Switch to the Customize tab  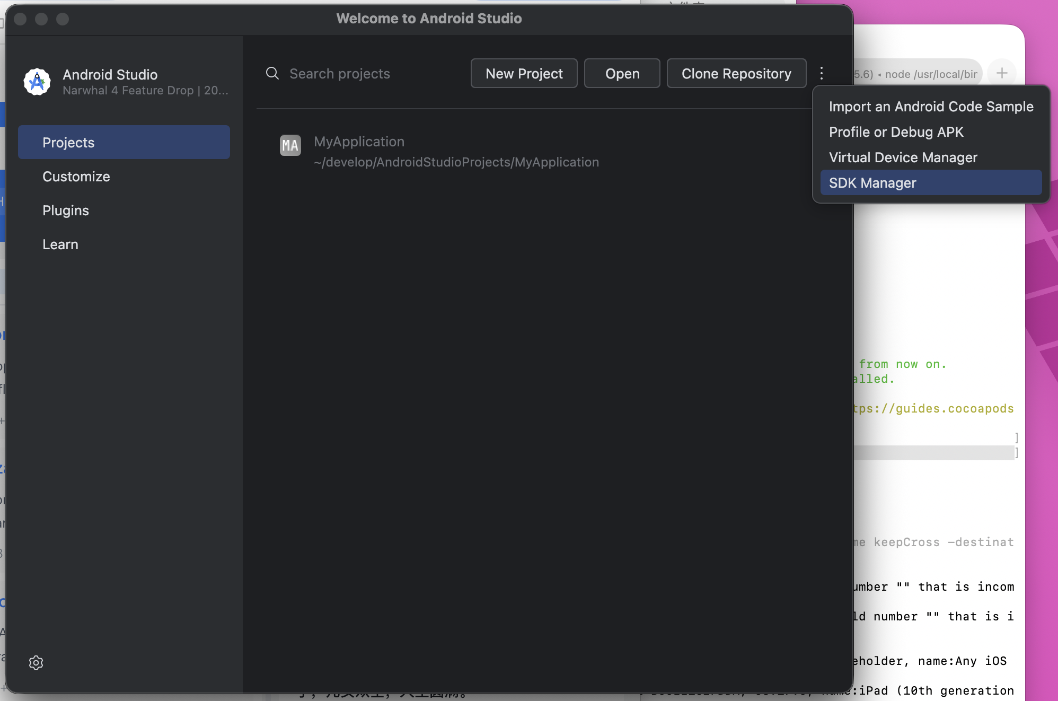pyautogui.click(x=76, y=177)
